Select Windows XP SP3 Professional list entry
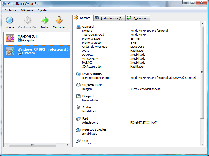 coord(37,51)
